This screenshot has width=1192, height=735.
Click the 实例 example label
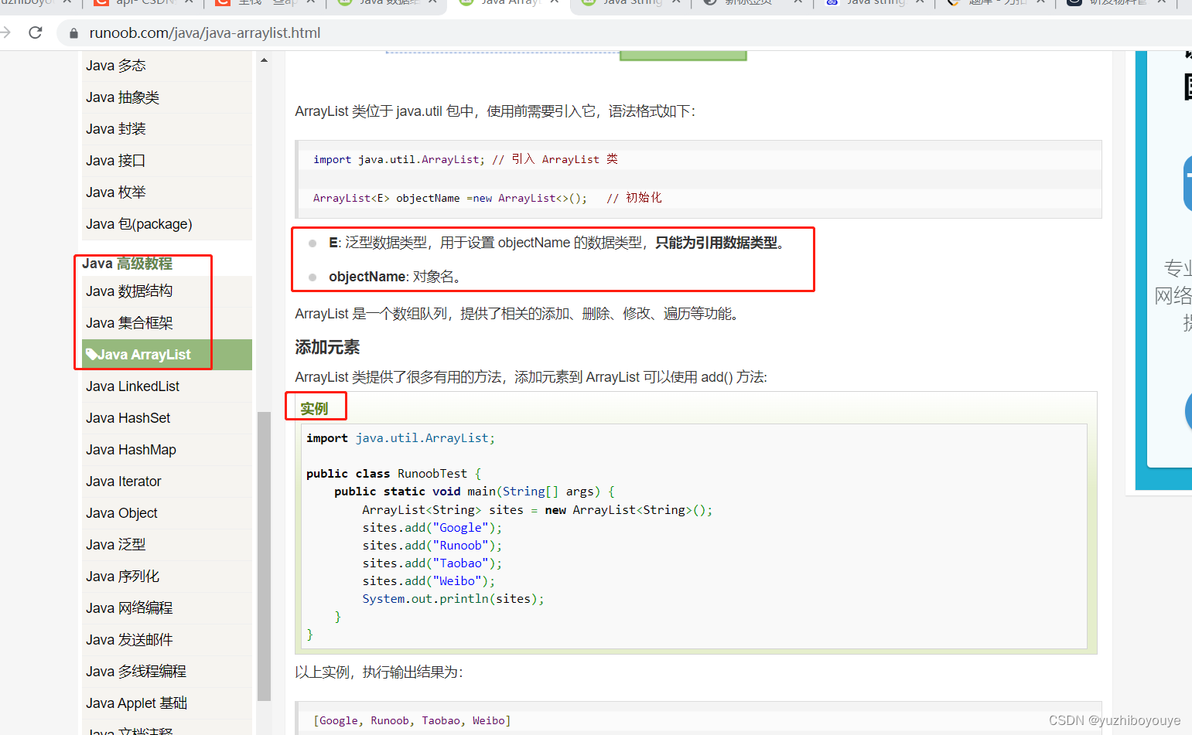tap(314, 409)
